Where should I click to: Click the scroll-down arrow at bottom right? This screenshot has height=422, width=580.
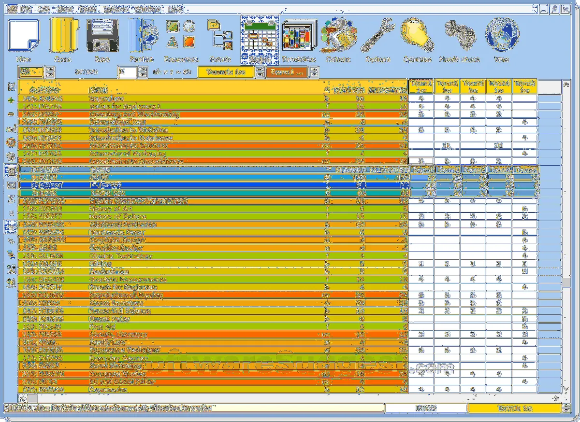[x=565, y=389]
